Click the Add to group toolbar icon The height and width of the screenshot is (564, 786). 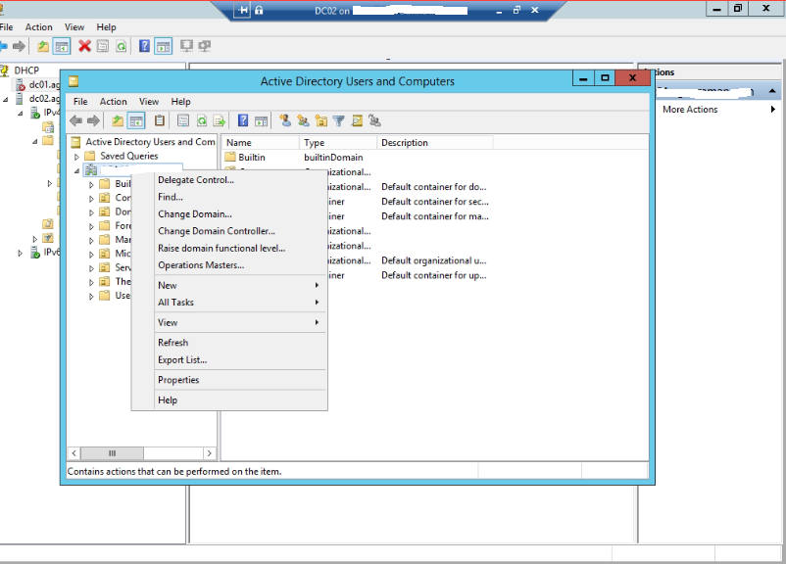tap(374, 120)
